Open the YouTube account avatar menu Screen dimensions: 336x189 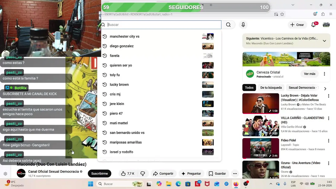(326, 25)
